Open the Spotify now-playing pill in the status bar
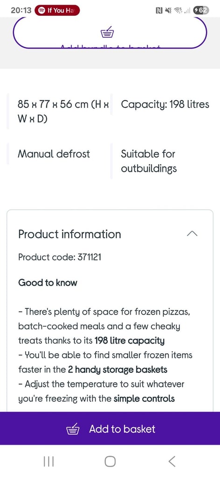Viewport: 220px width, 478px height. 57,10
